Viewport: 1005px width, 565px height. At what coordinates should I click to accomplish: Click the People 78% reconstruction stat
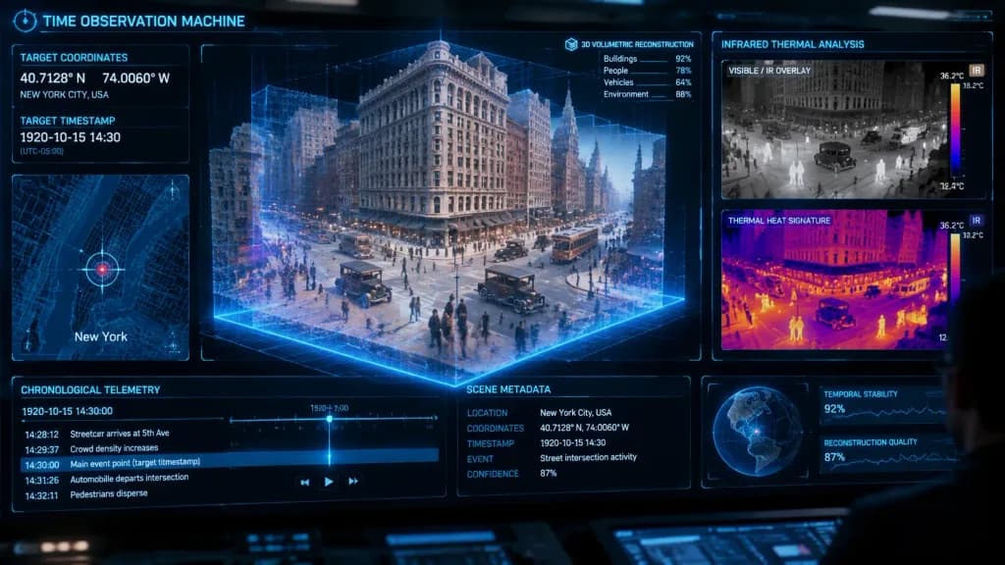click(647, 71)
